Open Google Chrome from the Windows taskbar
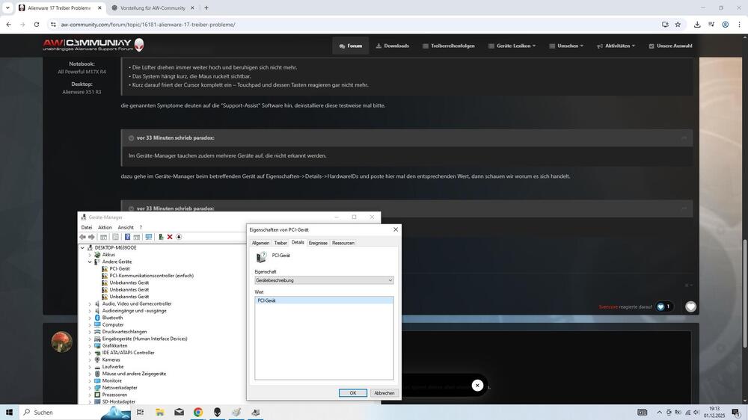Image resolution: width=748 pixels, height=420 pixels. tap(198, 412)
